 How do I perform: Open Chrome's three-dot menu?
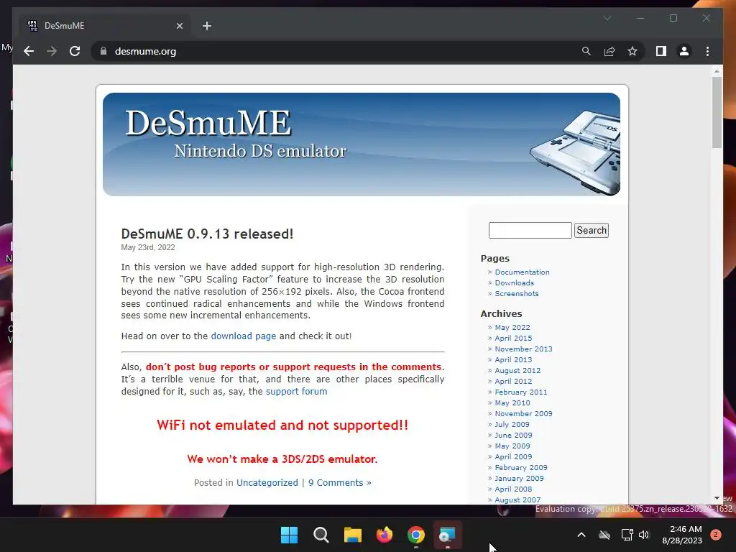(707, 51)
